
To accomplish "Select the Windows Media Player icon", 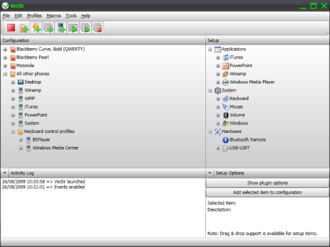I will pyautogui.click(x=226, y=82).
